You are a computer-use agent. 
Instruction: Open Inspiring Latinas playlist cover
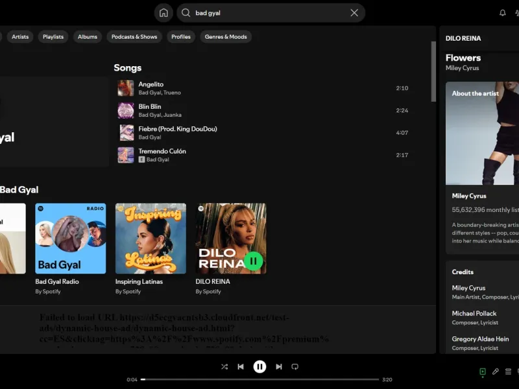click(x=151, y=239)
